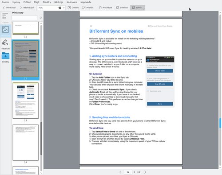Open the Pohled menu
Image resolution: width=222 pixels, height=175 pixels.
(x=27, y=2)
